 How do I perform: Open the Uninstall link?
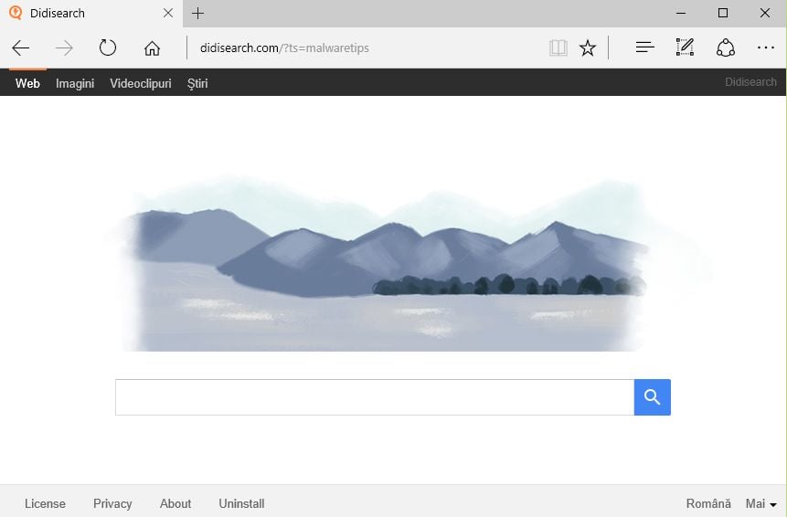pyautogui.click(x=241, y=503)
